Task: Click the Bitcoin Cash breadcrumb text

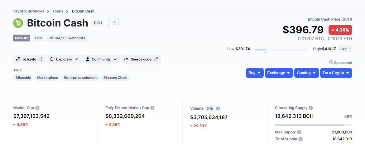Action: (x=83, y=11)
